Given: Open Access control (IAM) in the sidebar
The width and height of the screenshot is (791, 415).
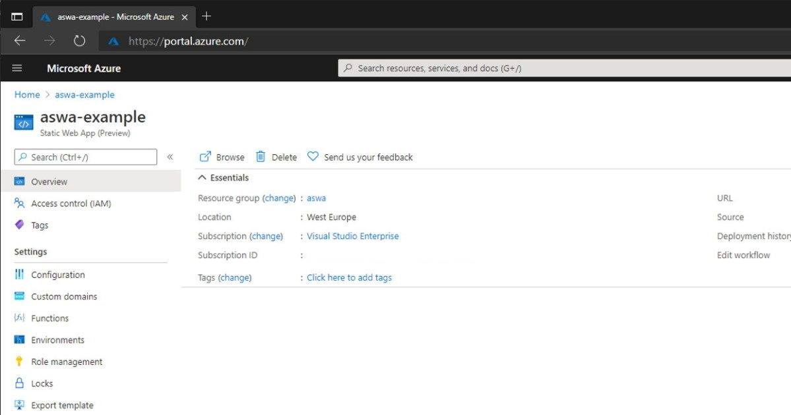Looking at the screenshot, I should tap(69, 203).
